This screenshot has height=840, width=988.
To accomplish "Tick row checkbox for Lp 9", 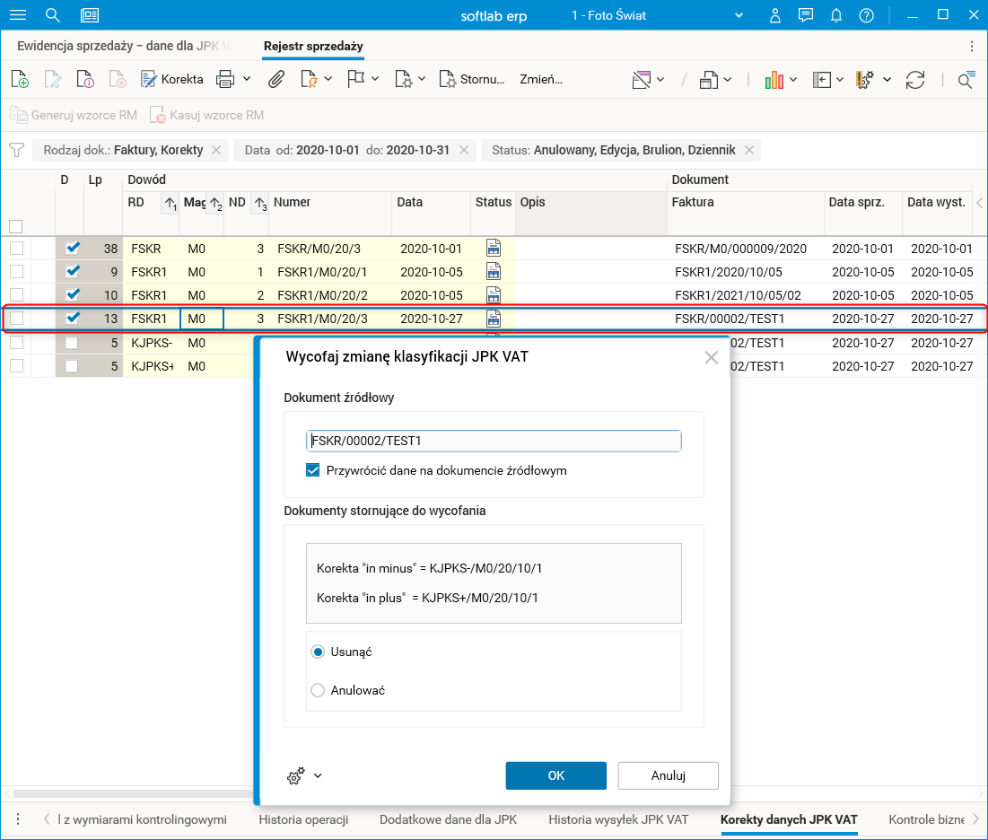I will [x=16, y=272].
